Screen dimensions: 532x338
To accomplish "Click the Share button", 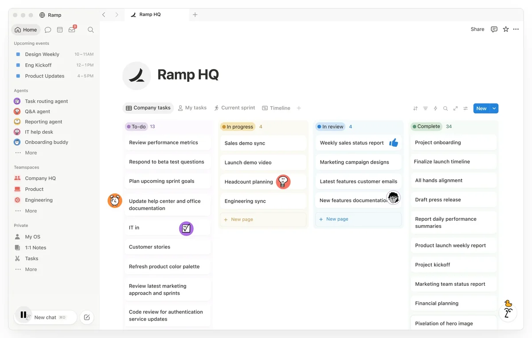I will [x=477, y=29].
